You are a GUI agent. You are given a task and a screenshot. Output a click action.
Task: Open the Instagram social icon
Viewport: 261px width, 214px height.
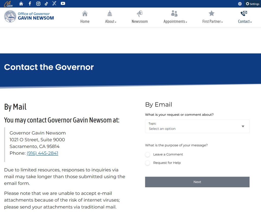pyautogui.click(x=38, y=4)
